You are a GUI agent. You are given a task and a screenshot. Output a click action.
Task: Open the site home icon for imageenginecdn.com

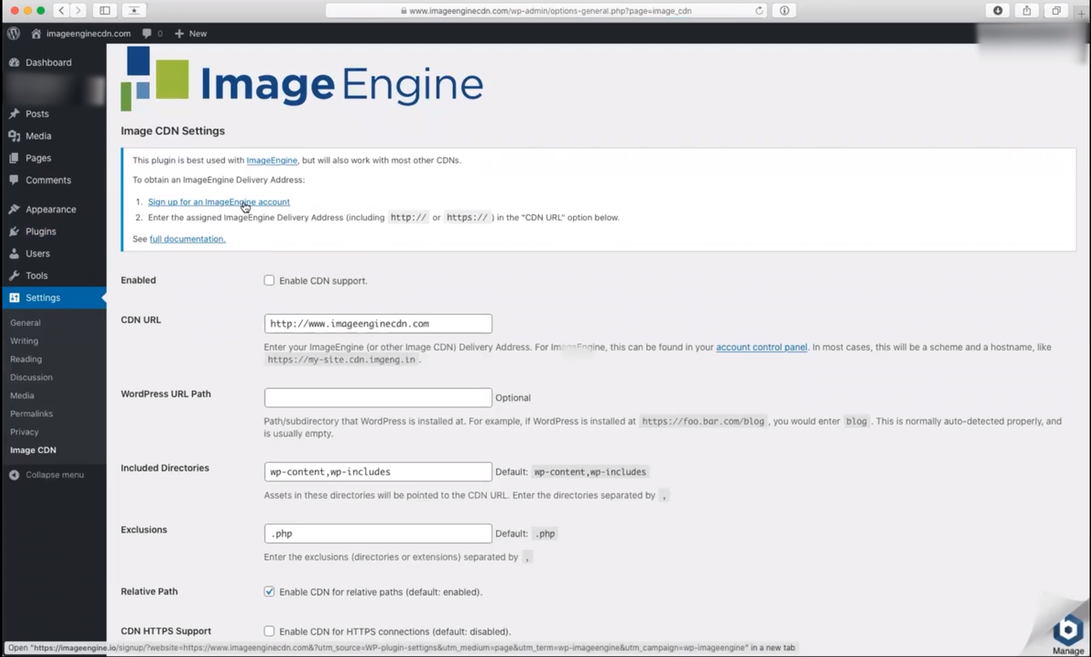click(x=36, y=34)
